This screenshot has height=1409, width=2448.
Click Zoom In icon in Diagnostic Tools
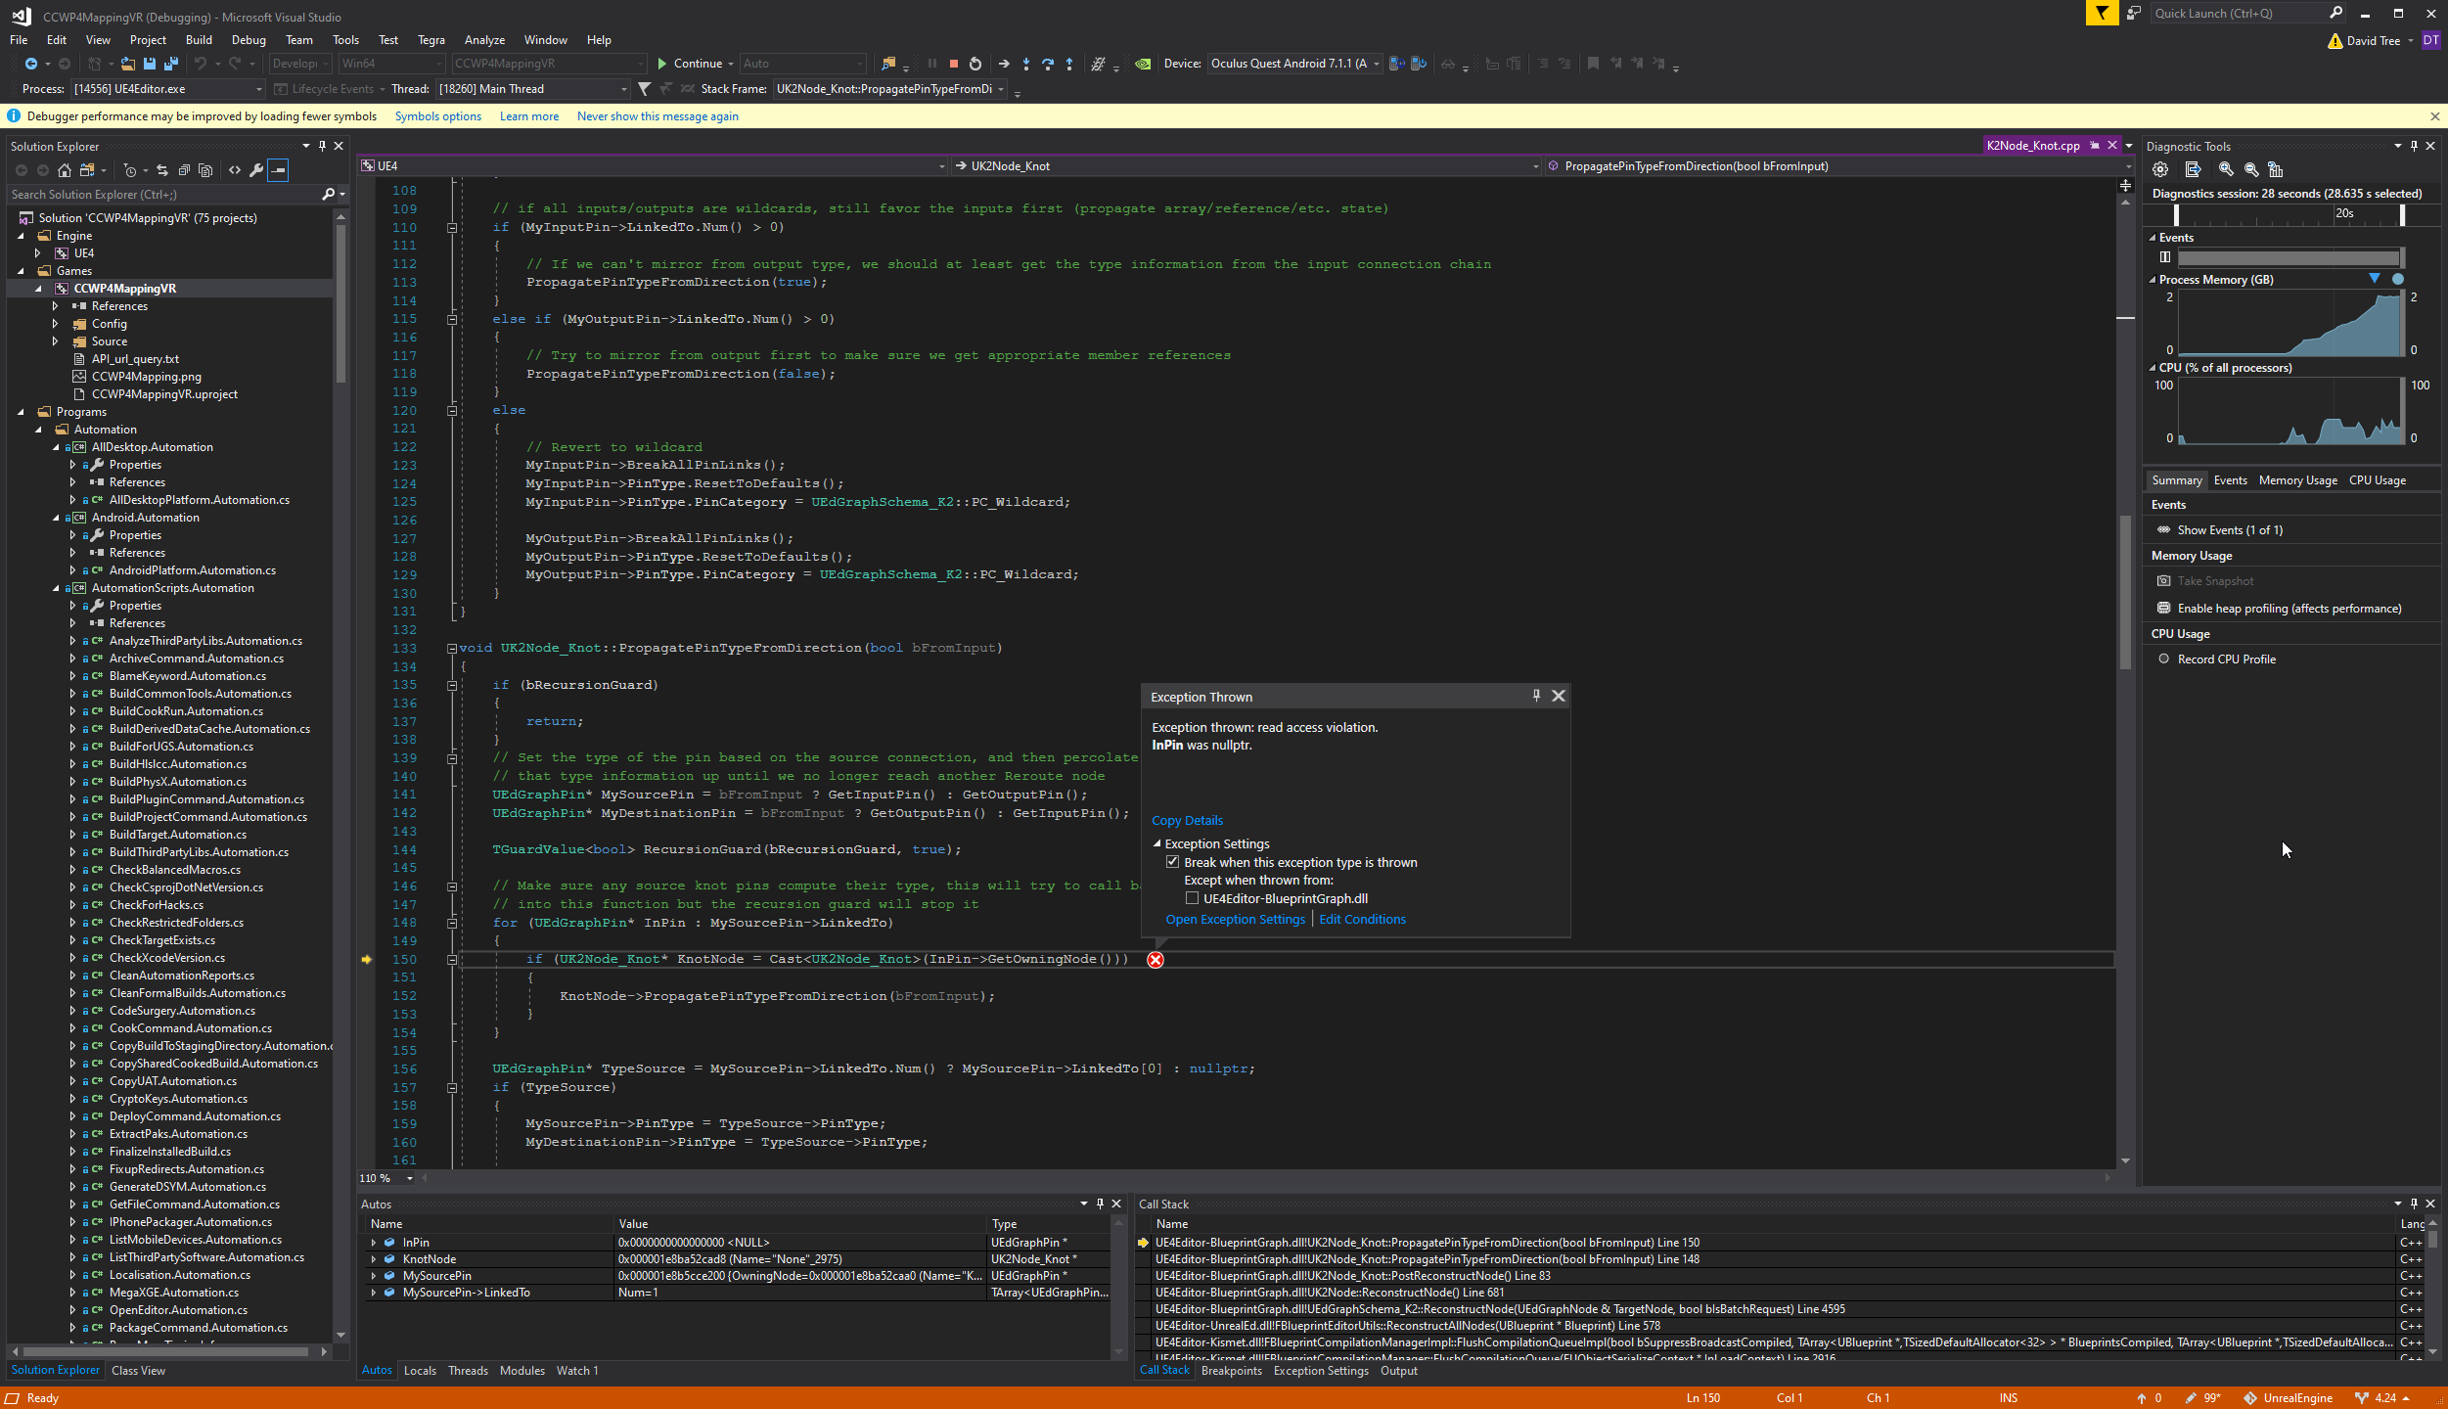(2226, 169)
